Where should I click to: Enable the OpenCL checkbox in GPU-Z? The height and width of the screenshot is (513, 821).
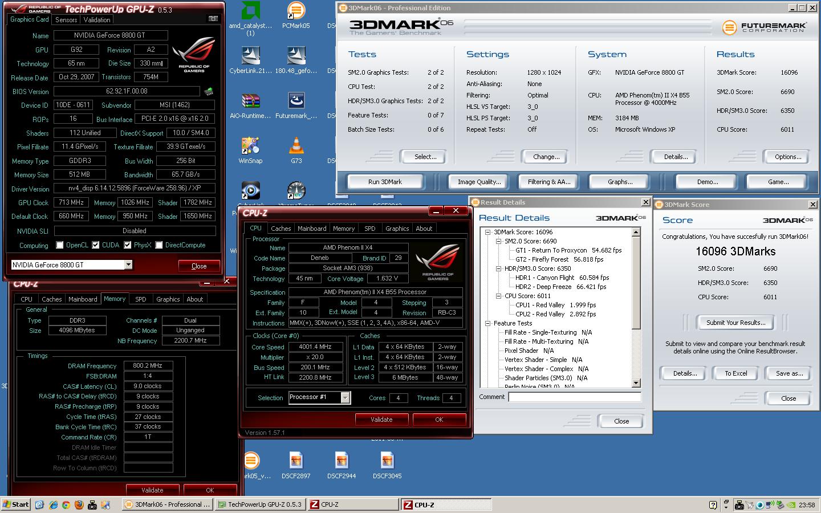coord(60,245)
